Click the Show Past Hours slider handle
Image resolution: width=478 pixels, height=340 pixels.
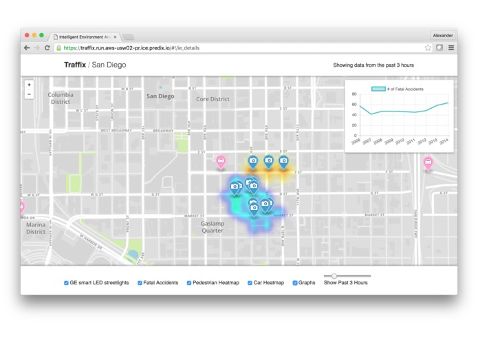point(334,276)
